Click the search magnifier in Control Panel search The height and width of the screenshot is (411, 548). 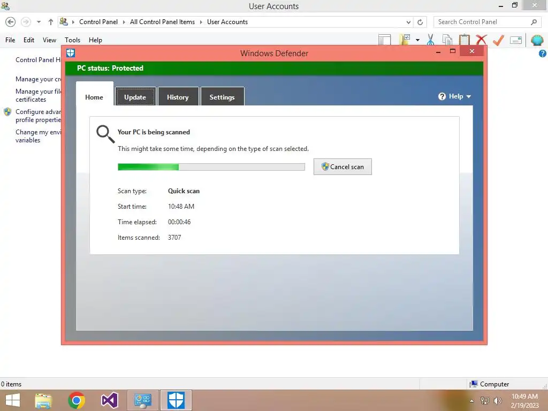pos(534,22)
